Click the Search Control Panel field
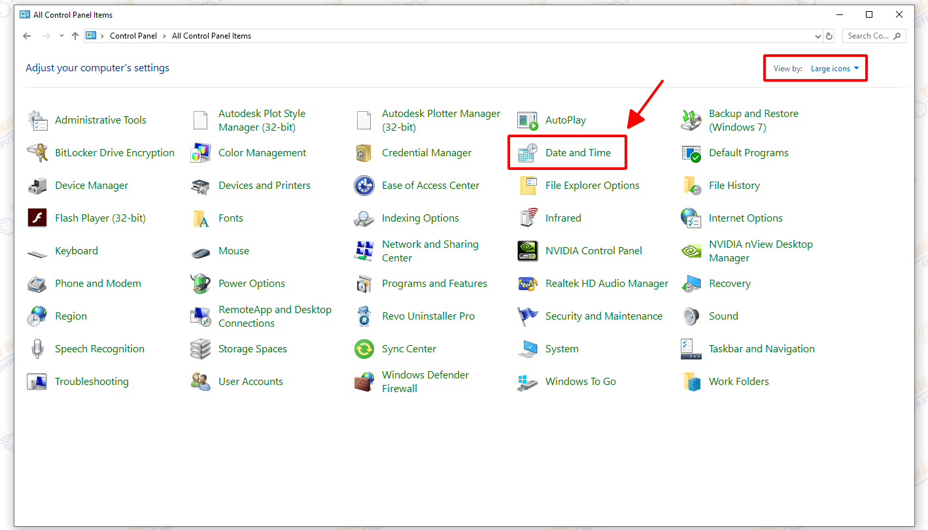 tap(868, 36)
